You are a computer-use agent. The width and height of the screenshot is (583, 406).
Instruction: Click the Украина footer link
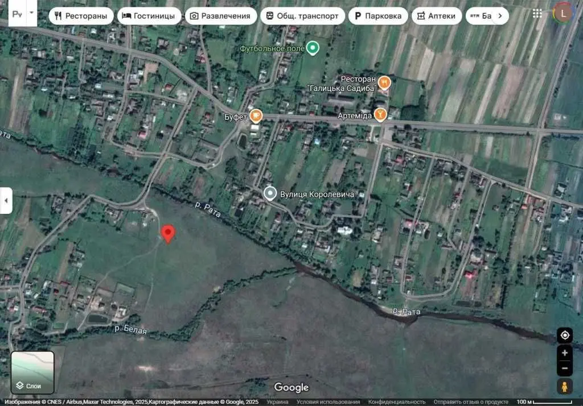pos(277,402)
